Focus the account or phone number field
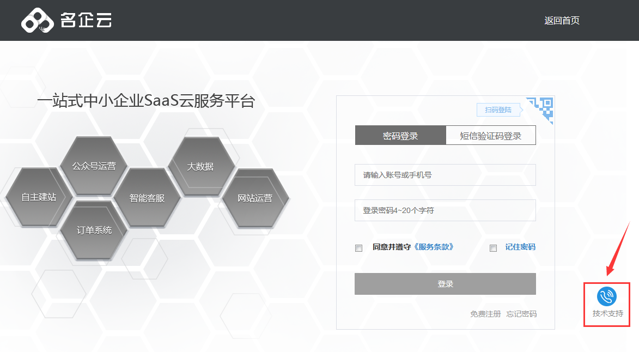 tap(445, 175)
